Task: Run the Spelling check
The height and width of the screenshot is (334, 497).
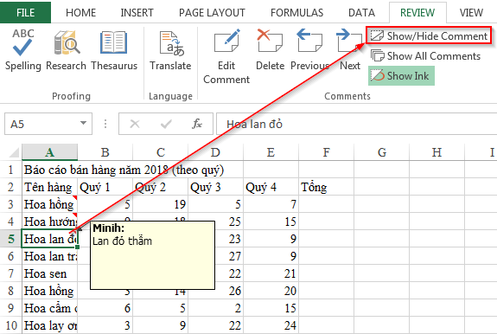Action: click(x=22, y=50)
